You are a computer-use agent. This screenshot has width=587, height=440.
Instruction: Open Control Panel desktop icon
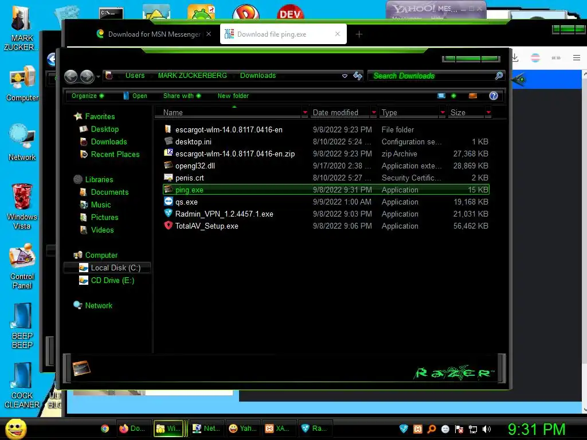click(x=22, y=266)
